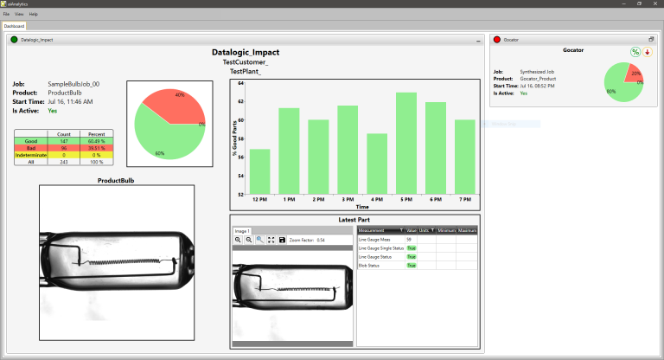Open the View menu
The width and height of the screenshot is (664, 360).
pyautogui.click(x=19, y=14)
